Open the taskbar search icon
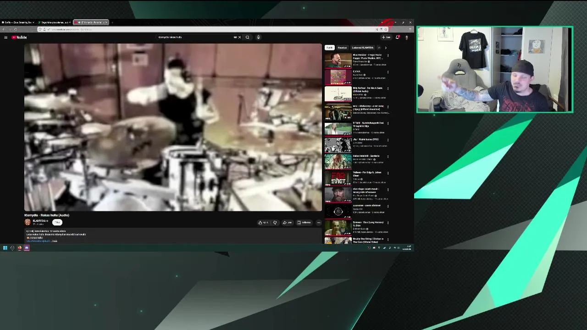Viewport: 587px width, 330px height. (x=12, y=248)
